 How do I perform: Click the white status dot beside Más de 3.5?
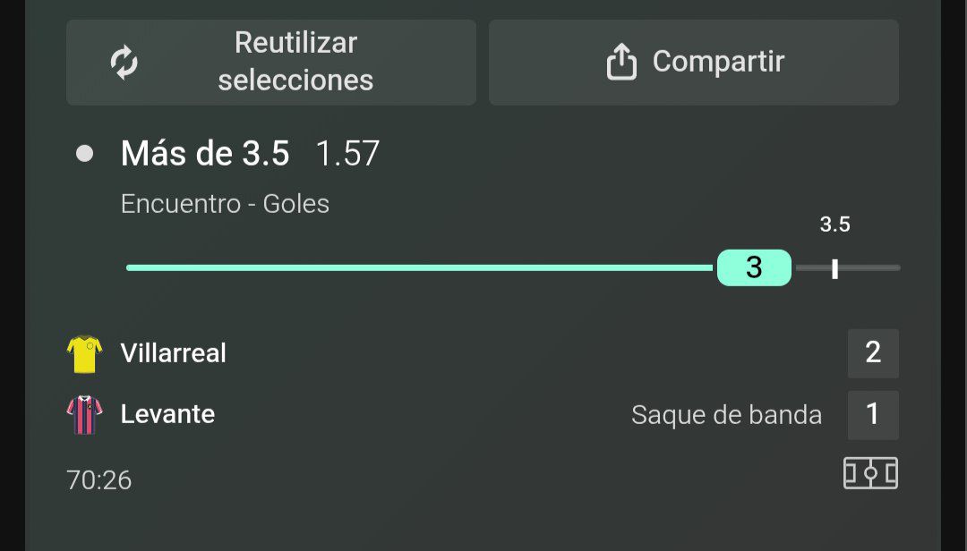84,154
